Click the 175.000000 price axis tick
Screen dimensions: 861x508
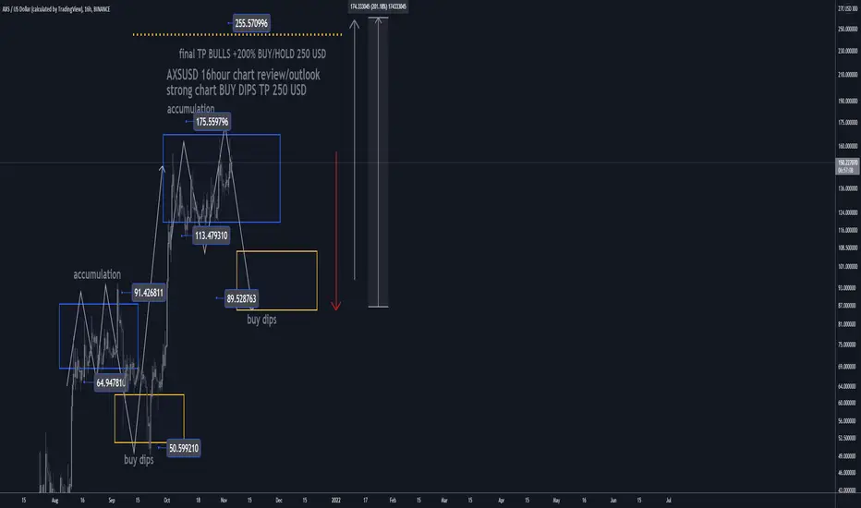(x=847, y=123)
